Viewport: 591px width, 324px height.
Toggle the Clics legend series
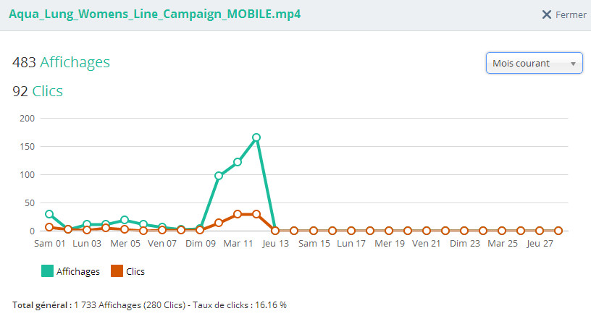[135, 271]
